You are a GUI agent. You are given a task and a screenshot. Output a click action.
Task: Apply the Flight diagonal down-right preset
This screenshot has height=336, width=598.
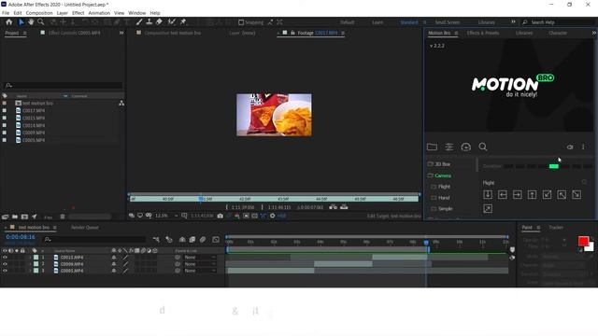pos(577,195)
